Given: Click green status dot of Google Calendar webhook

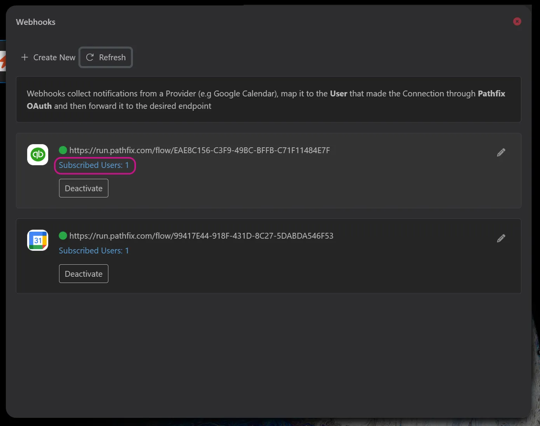Looking at the screenshot, I should (x=63, y=236).
